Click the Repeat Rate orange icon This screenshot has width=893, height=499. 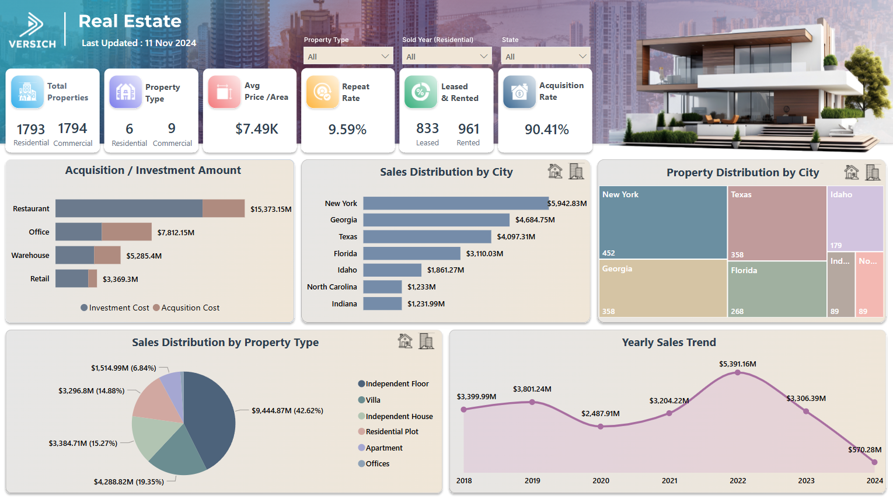point(322,92)
